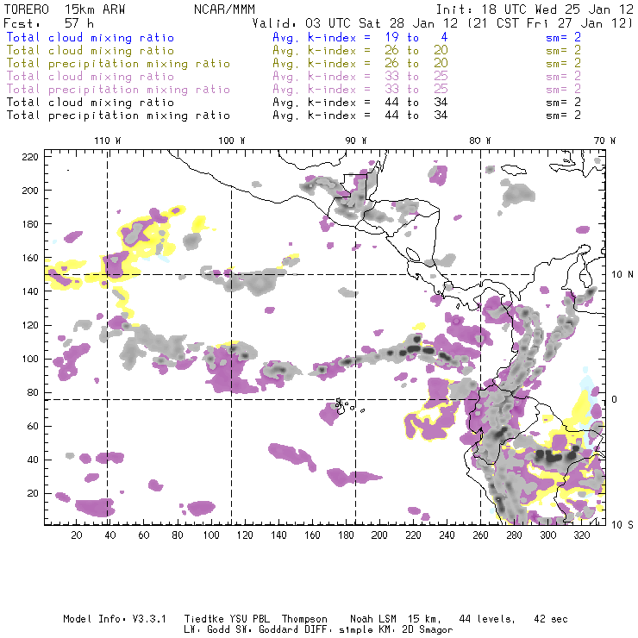Click the '(21 CST Fri 27 Jan 12)' local time text
This screenshot has height=638, width=638.
550,23
